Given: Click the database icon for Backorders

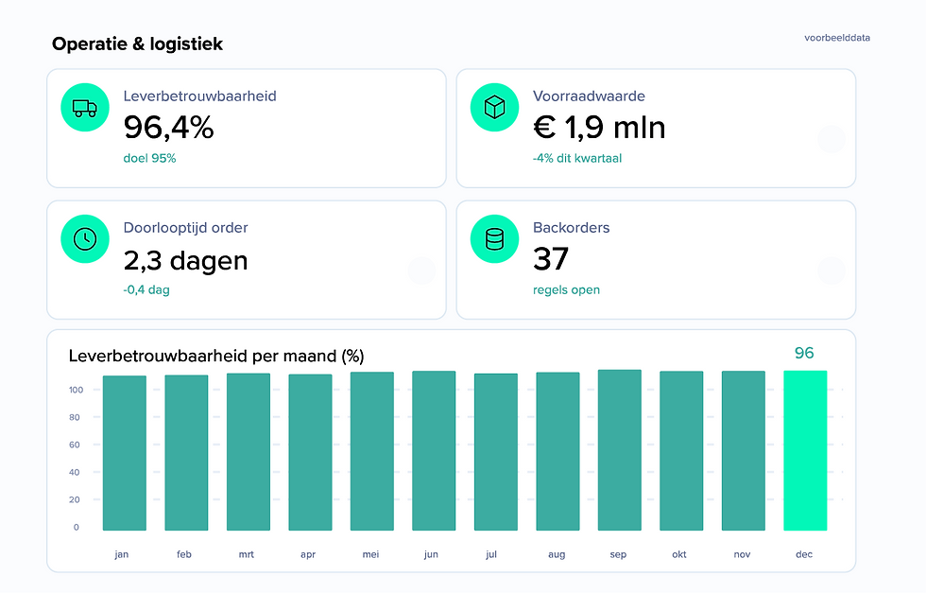Looking at the screenshot, I should coord(494,239).
